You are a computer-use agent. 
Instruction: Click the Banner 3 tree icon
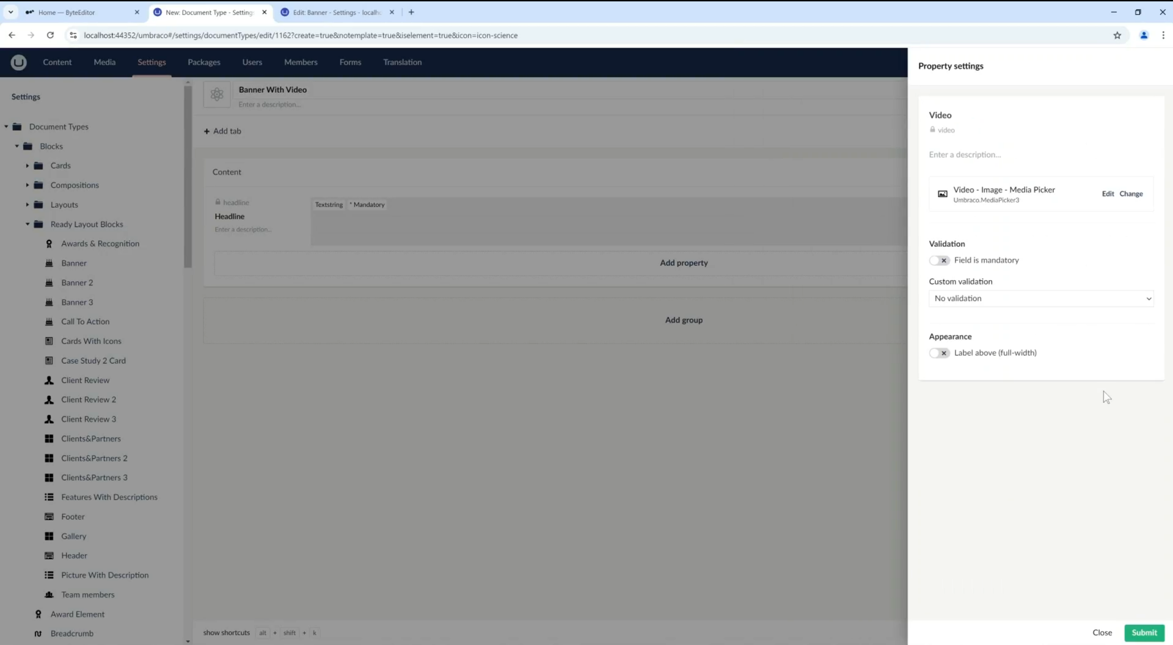point(49,302)
